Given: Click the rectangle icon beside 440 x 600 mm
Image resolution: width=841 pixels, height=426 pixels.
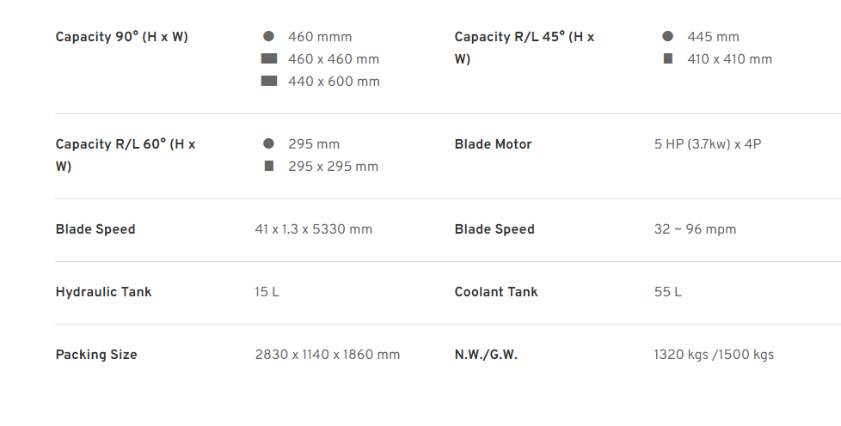Looking at the screenshot, I should (x=268, y=81).
